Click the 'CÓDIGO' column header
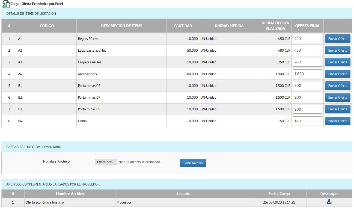This screenshot has width=354, height=209. (47, 26)
